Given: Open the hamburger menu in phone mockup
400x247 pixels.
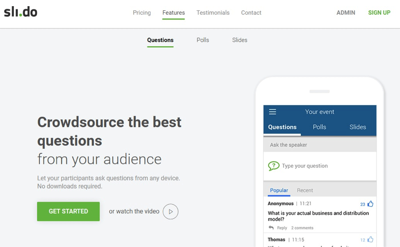Looking at the screenshot, I should point(272,112).
